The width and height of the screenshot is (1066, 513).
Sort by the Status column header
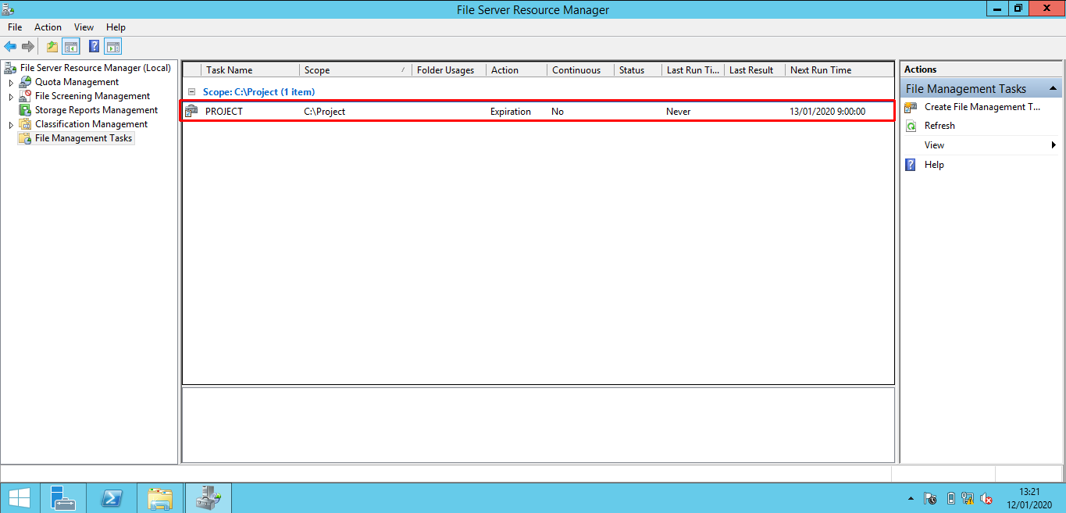tap(637, 70)
